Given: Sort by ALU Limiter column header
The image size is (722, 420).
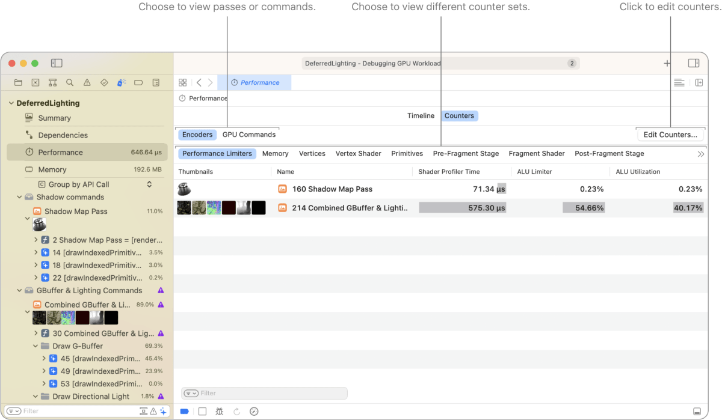Looking at the screenshot, I should (534, 172).
